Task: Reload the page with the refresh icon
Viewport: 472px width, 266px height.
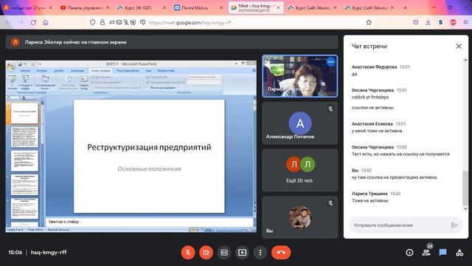Action: (33, 22)
